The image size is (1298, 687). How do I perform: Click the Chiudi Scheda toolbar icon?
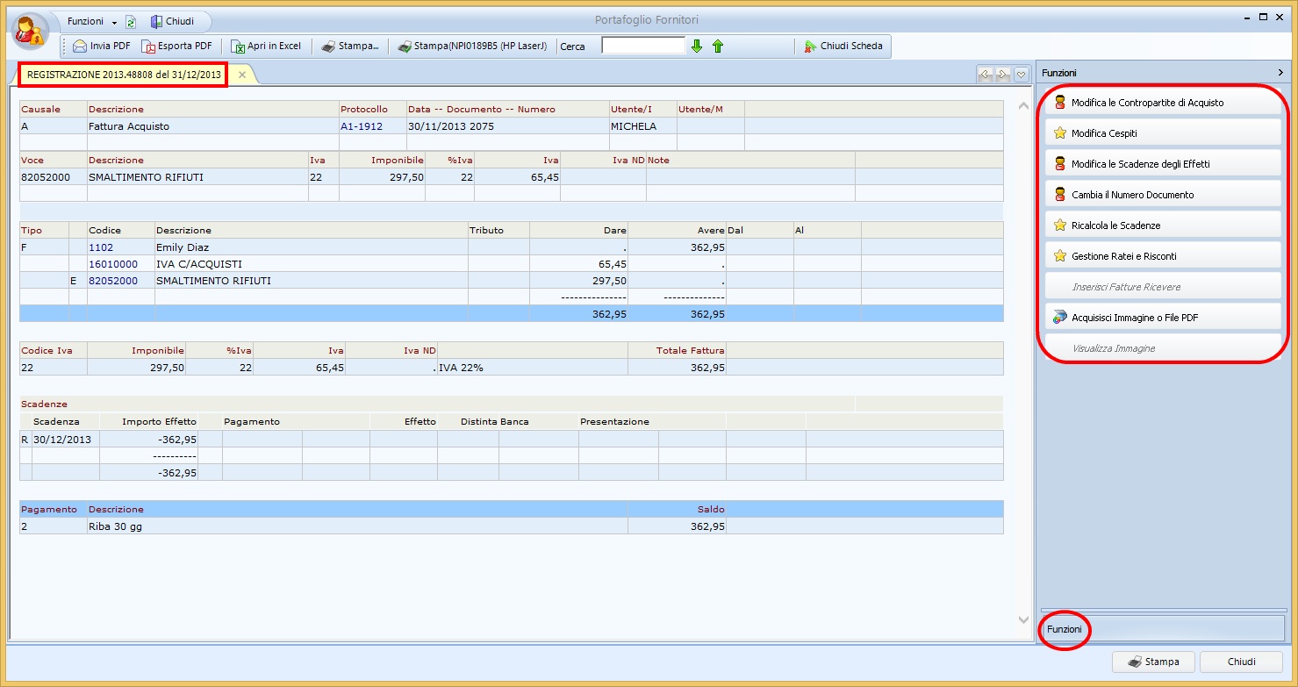pyautogui.click(x=810, y=47)
